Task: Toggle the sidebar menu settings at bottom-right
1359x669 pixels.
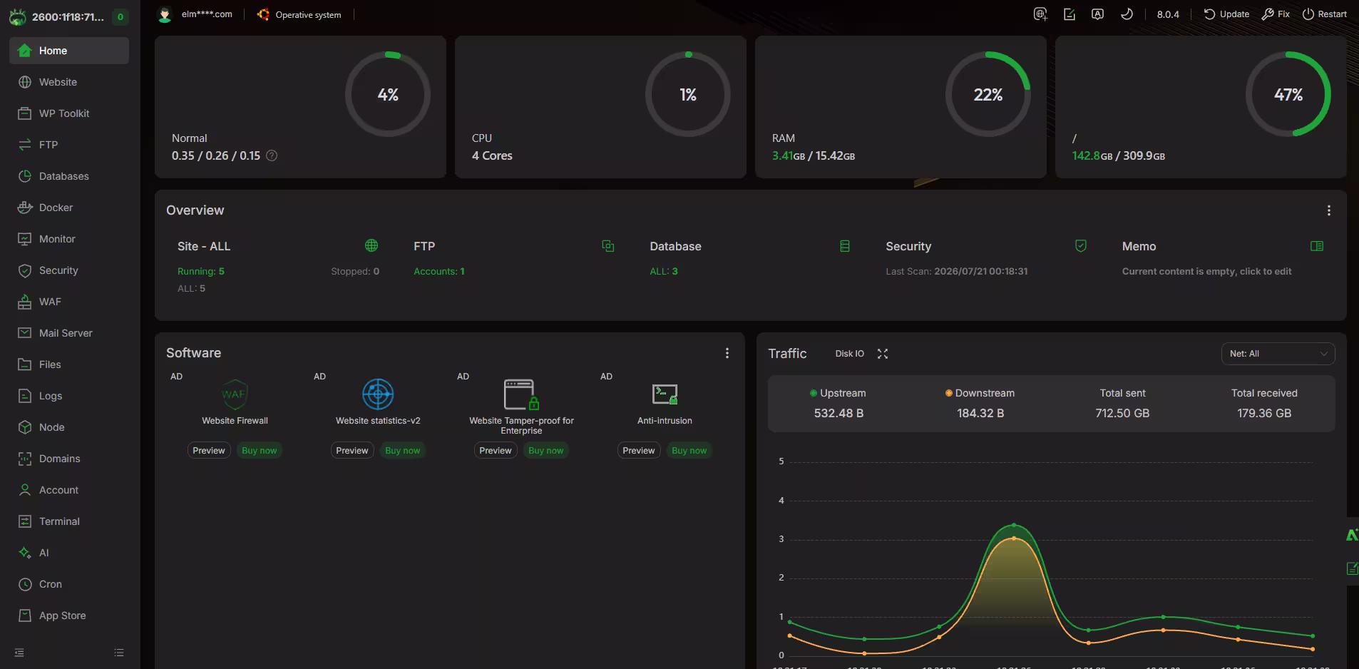Action: pyautogui.click(x=119, y=653)
